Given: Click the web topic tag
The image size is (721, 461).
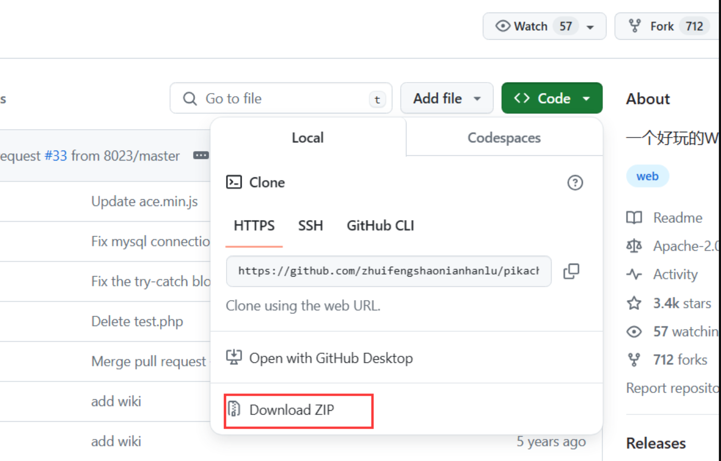Looking at the screenshot, I should pos(647,176).
